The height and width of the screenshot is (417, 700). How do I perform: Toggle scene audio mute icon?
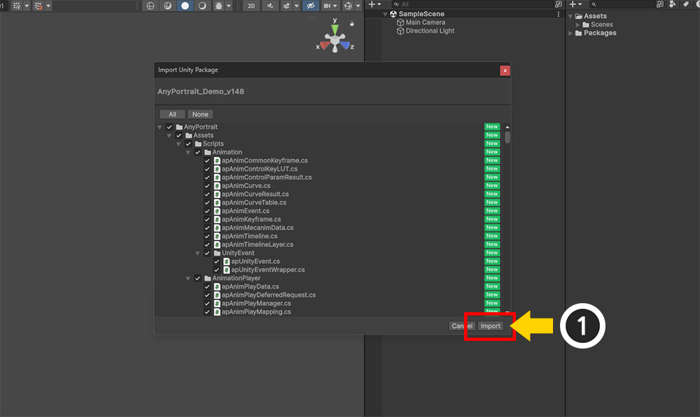(x=270, y=6)
